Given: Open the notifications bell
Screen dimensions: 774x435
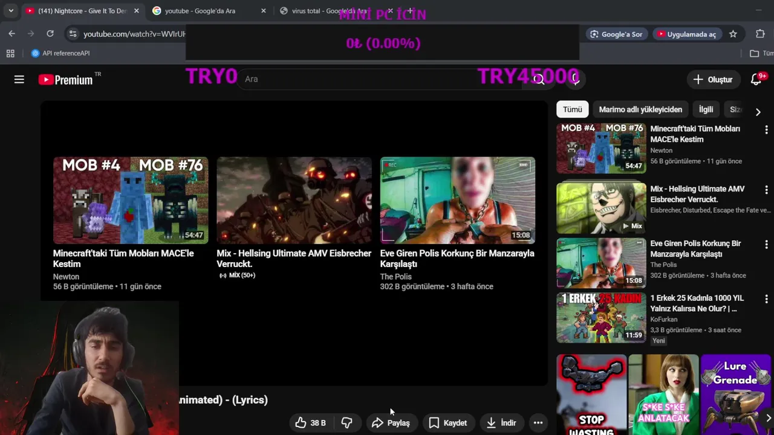Looking at the screenshot, I should pyautogui.click(x=756, y=79).
